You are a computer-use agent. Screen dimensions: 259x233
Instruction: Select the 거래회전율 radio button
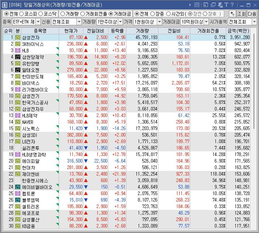click(x=83, y=14)
